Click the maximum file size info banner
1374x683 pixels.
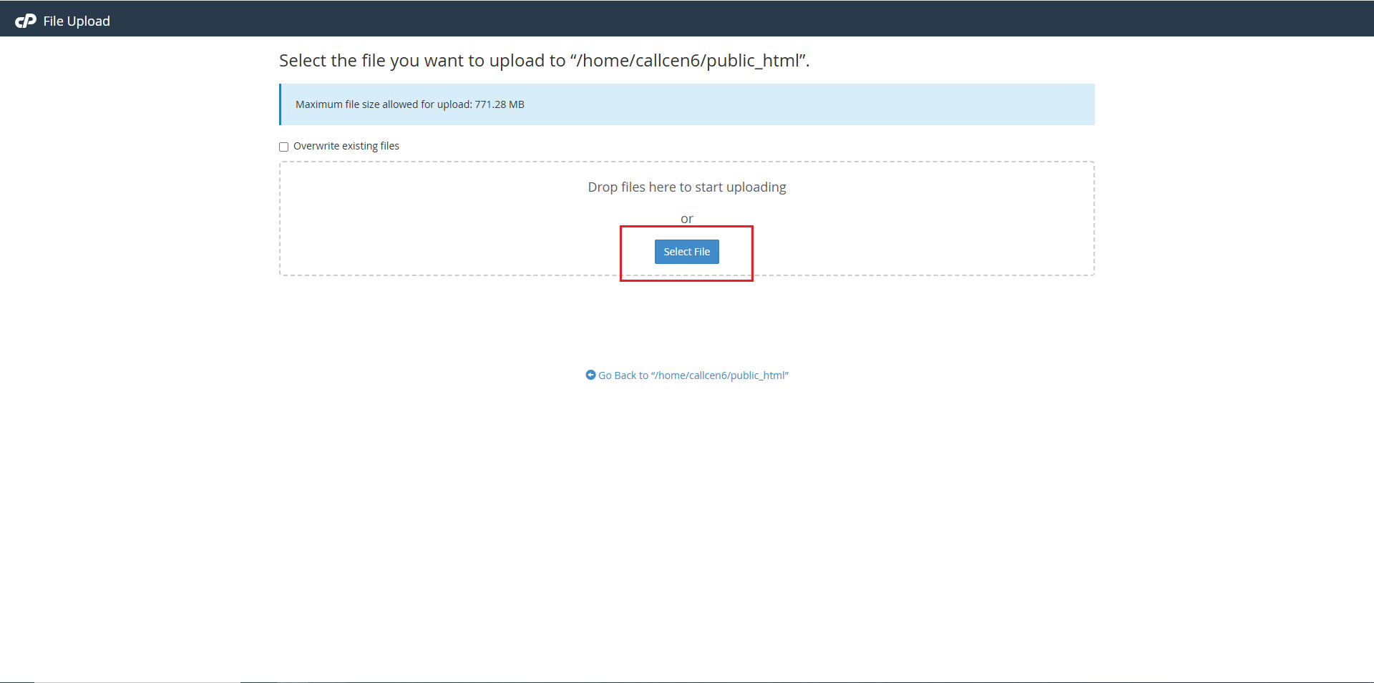pyautogui.click(x=787, y=104)
